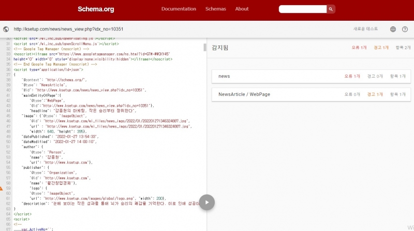Click the "headline" code line

click(x=83, y=111)
